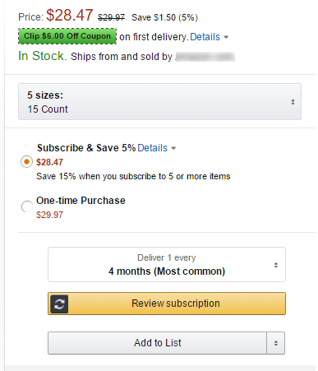Expand arrow beside coupon Details

[x=226, y=37]
